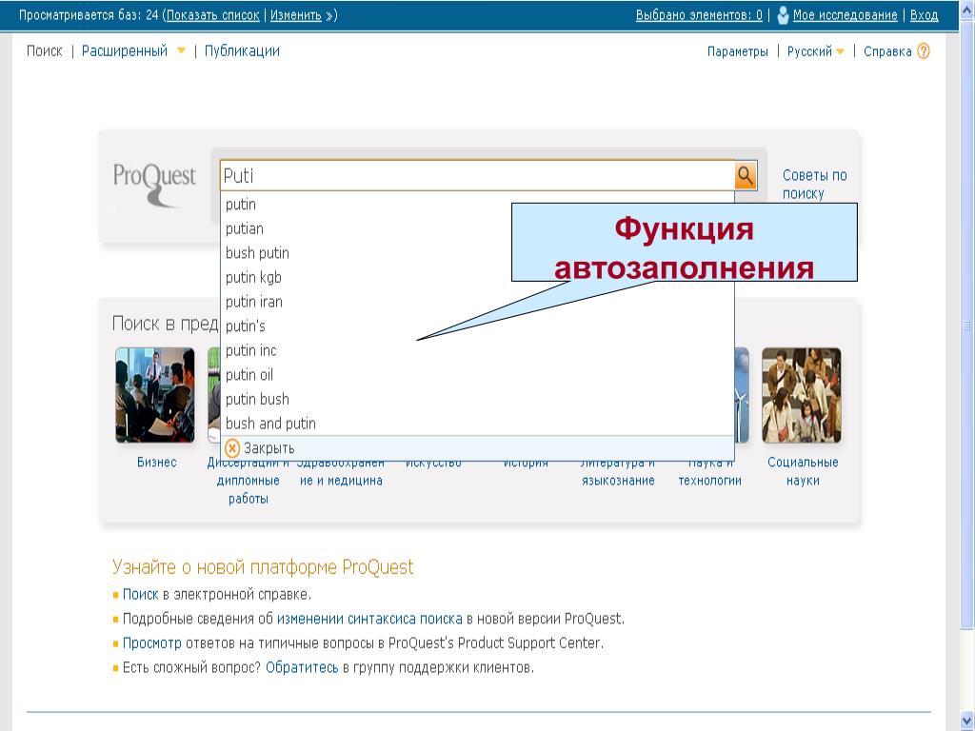Open Наука и технологии link

pos(709,474)
